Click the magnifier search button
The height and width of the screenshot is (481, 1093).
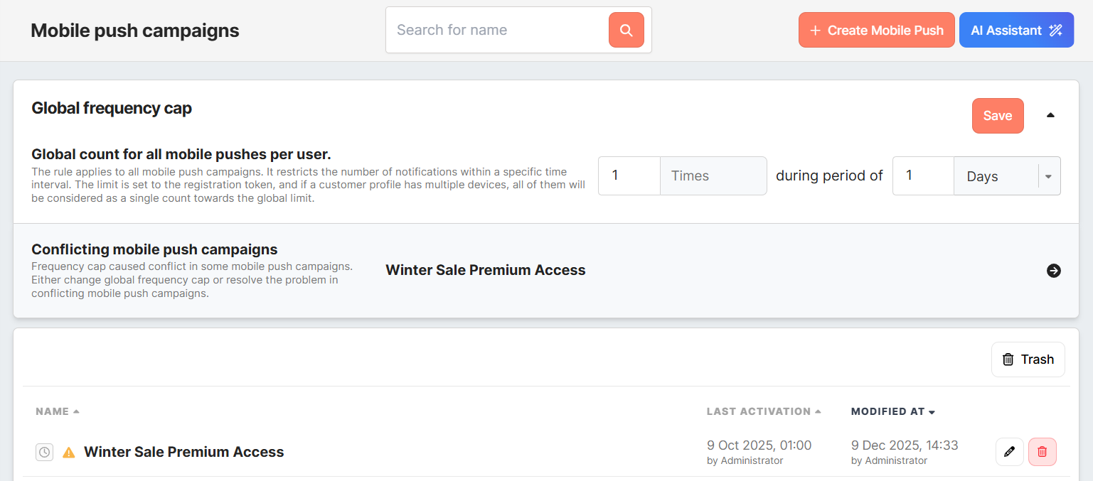[x=626, y=30]
